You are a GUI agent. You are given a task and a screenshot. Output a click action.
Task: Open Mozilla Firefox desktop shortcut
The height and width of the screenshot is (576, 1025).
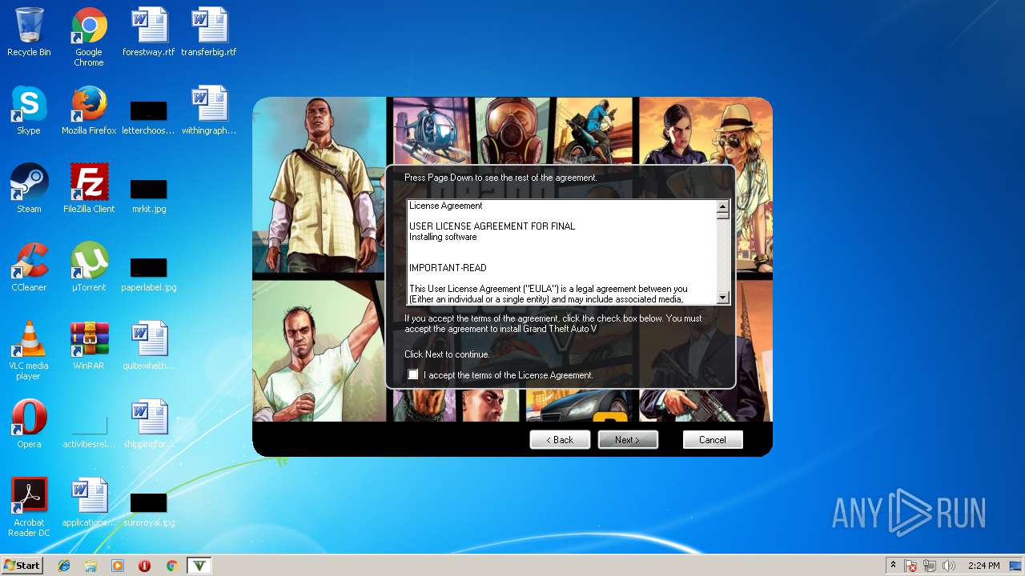89,110
